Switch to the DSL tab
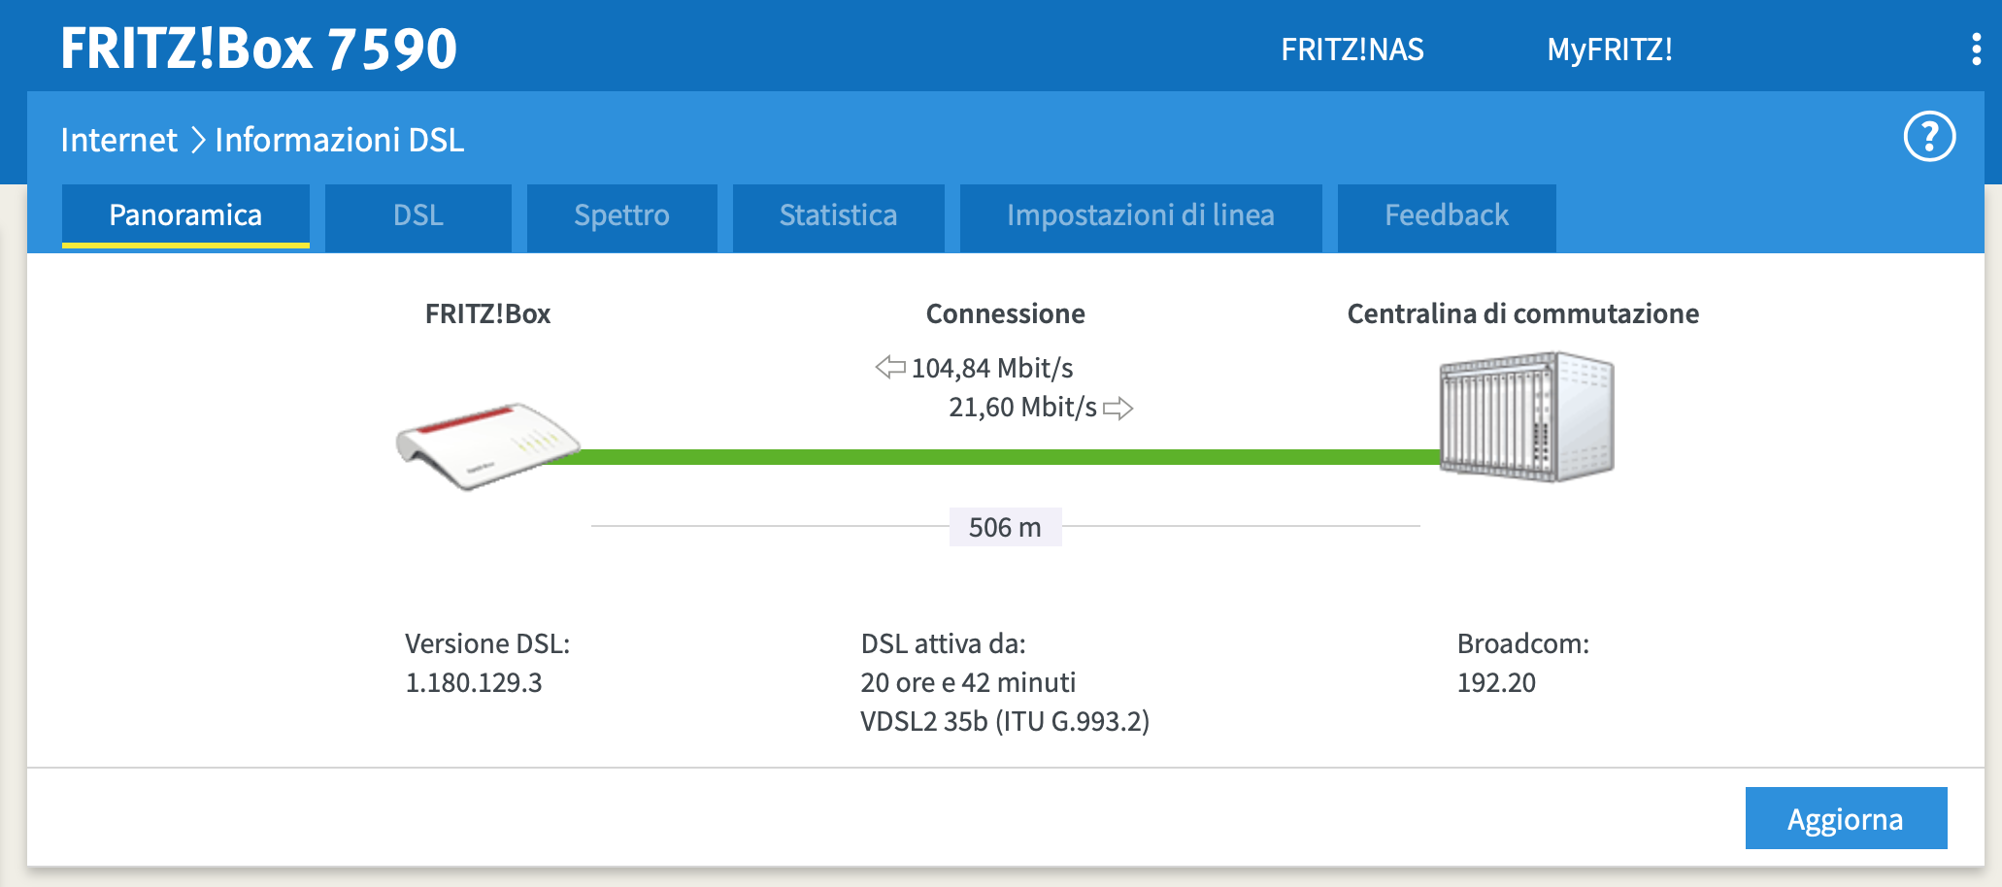2002x887 pixels. 418,217
